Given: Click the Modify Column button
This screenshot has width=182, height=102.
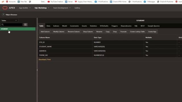Looking at the screenshot, I should tap(59, 31).
